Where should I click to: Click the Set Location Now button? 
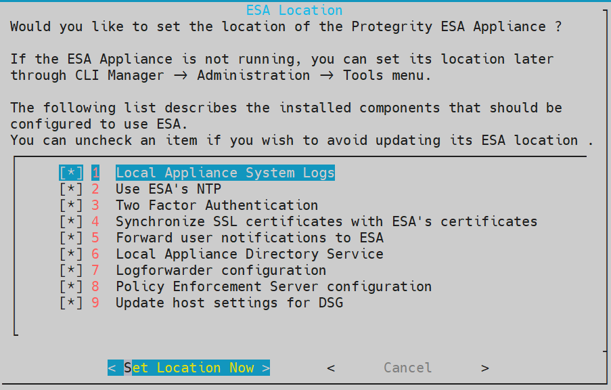click(x=189, y=368)
